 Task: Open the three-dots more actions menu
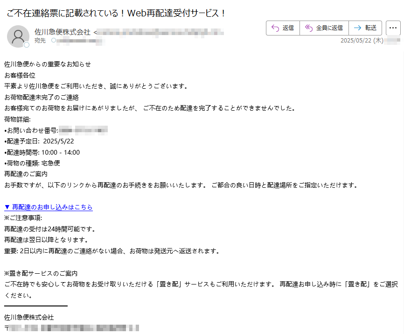click(393, 28)
